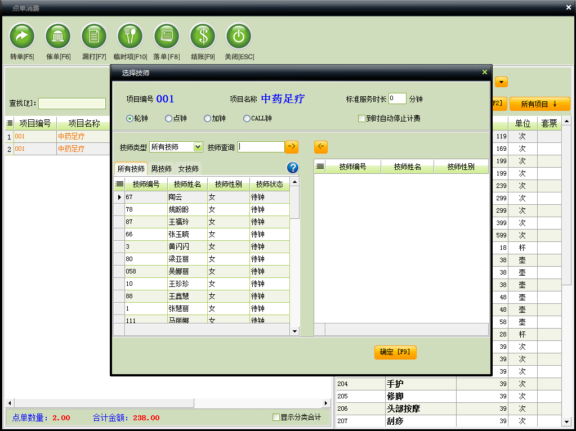The image size is (576, 431).
Task: Click the right arrow add technician button
Action: coord(292,147)
